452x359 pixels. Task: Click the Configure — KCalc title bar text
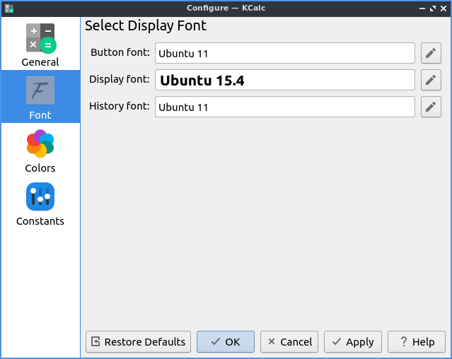tap(226, 8)
